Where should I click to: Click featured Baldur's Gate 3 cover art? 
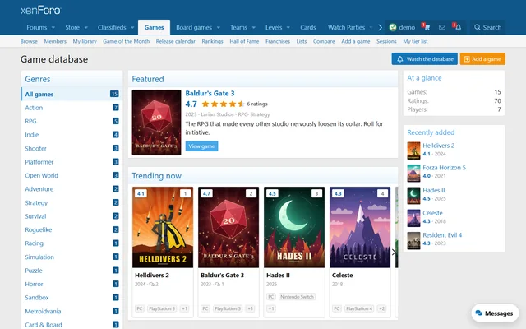156,123
